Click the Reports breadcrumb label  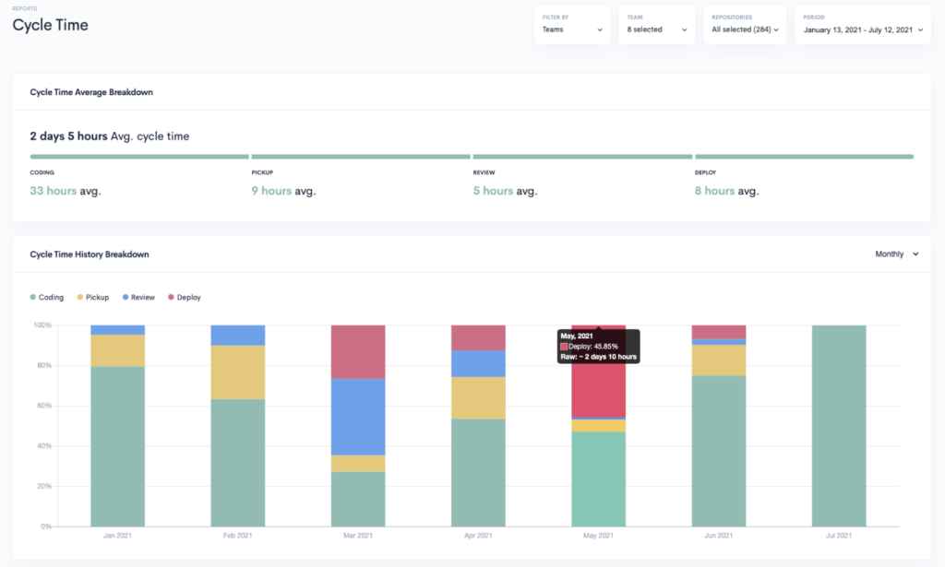click(25, 8)
